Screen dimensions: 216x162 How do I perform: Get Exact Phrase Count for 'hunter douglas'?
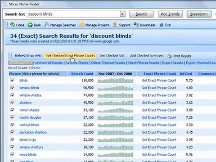[159, 117]
